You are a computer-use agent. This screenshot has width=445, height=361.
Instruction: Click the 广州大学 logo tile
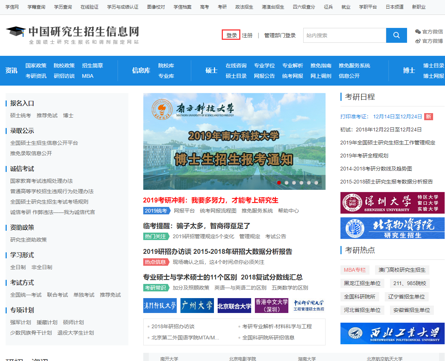pyautogui.click(x=197, y=306)
